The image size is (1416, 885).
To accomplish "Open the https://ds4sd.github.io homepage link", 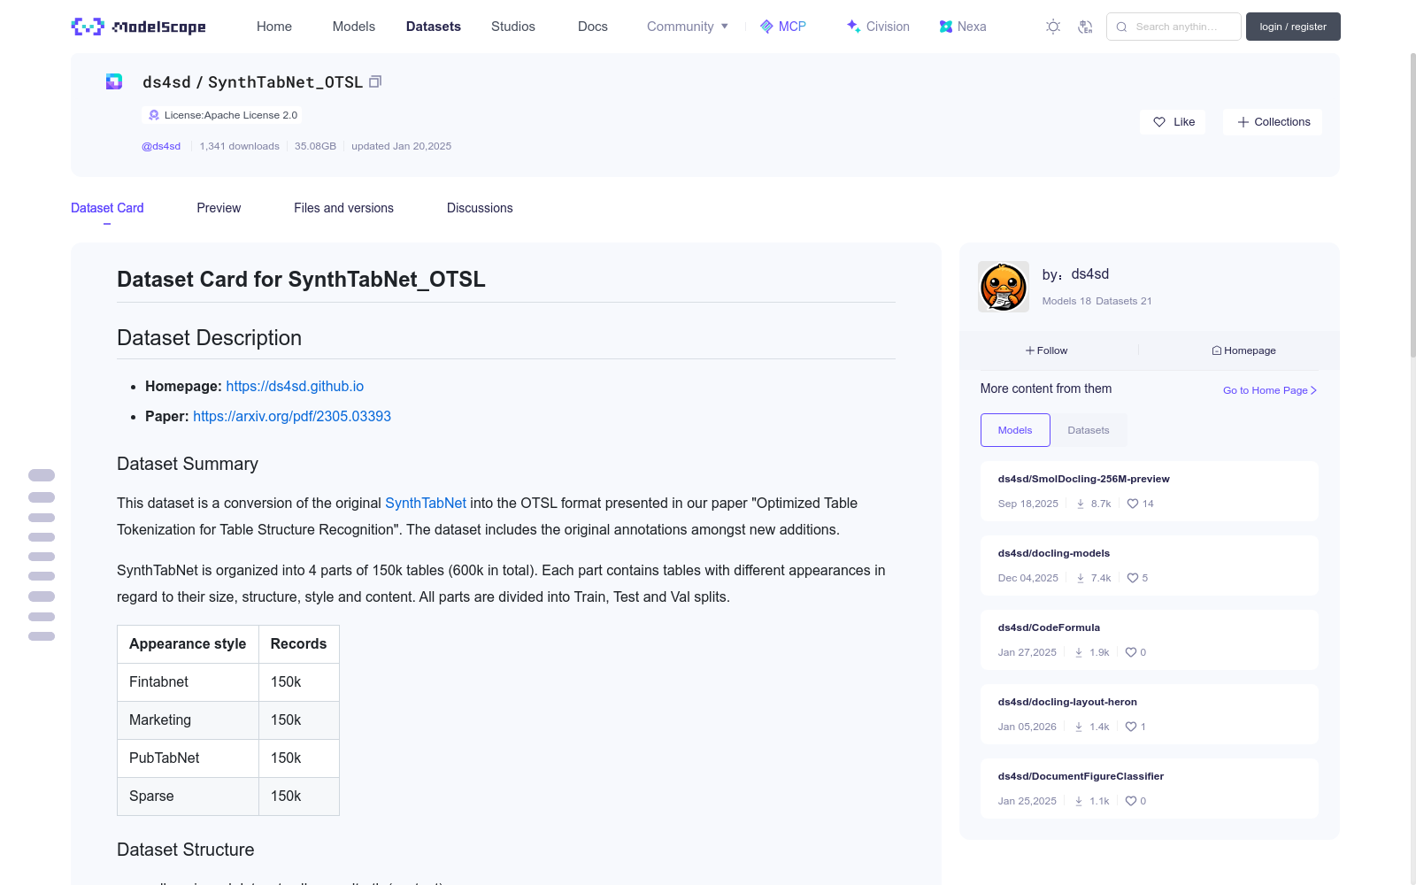I will 295,387.
